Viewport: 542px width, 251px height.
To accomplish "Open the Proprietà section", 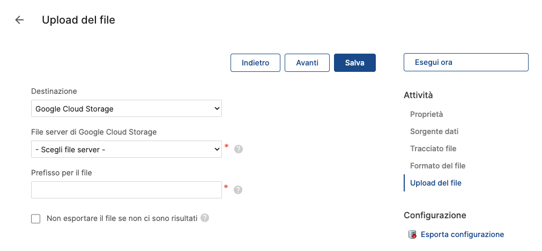I will [426, 114].
